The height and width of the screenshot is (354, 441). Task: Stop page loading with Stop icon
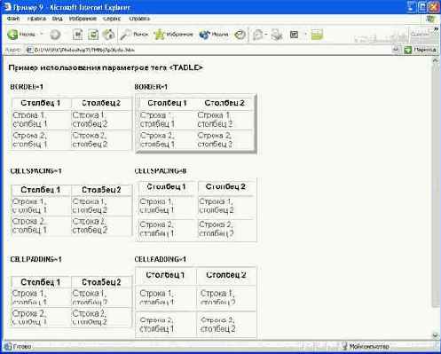point(78,35)
